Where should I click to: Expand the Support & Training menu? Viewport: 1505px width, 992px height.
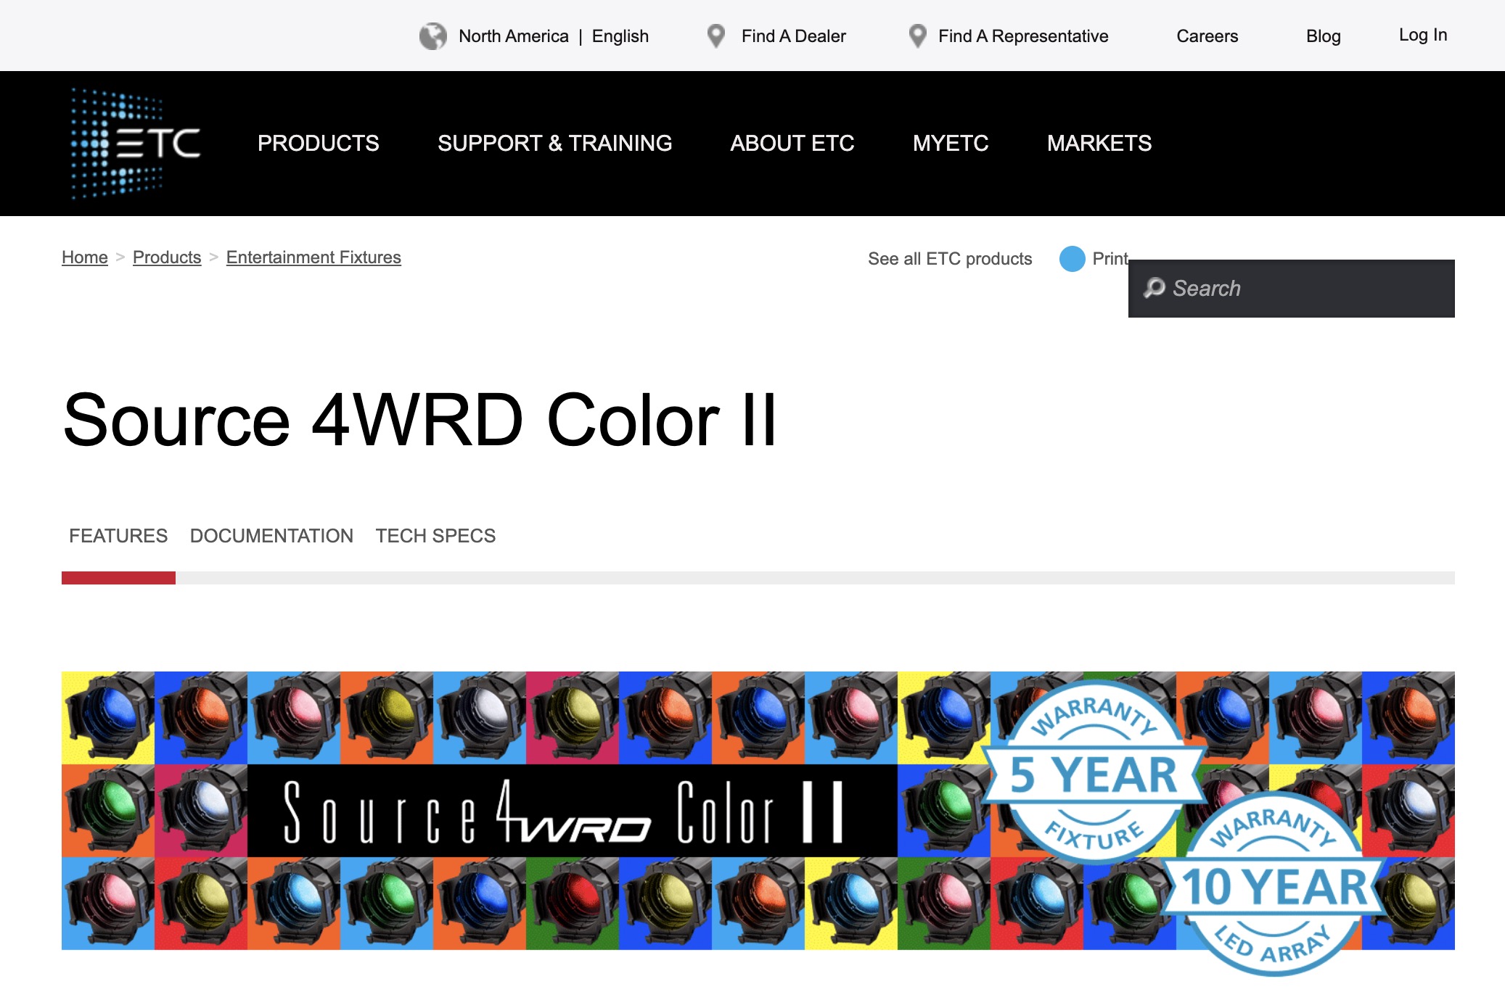click(554, 143)
